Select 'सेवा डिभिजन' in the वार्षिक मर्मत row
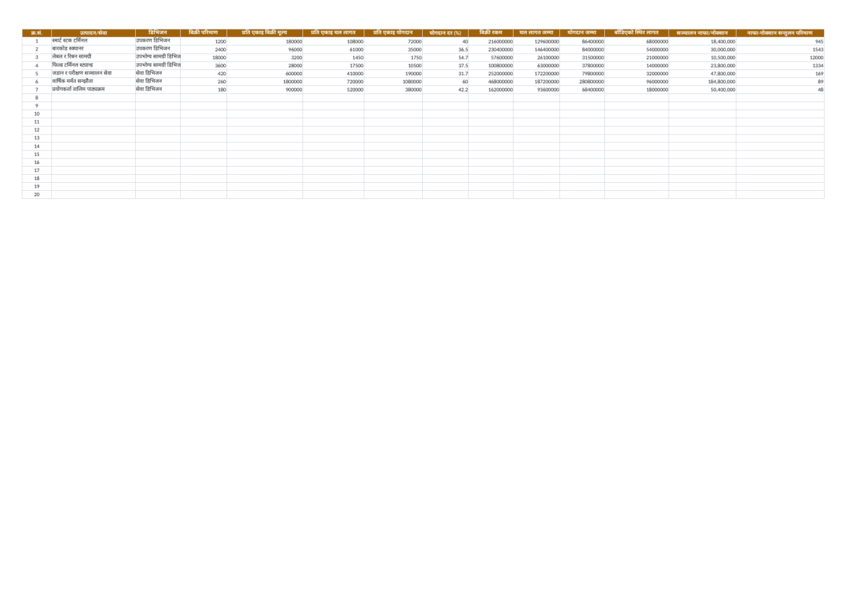The width and height of the screenshot is (855, 605). click(x=157, y=82)
